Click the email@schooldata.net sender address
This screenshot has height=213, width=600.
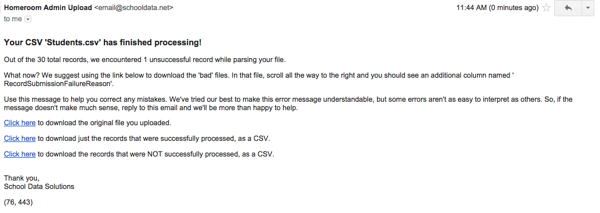pos(134,8)
